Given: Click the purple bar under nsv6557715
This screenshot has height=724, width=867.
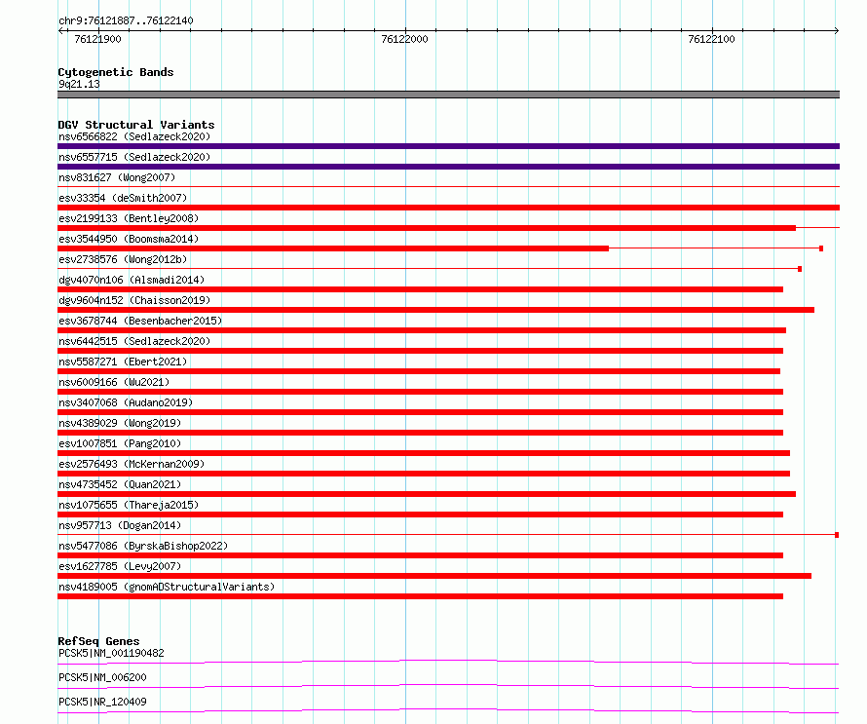Looking at the screenshot, I should (448, 167).
